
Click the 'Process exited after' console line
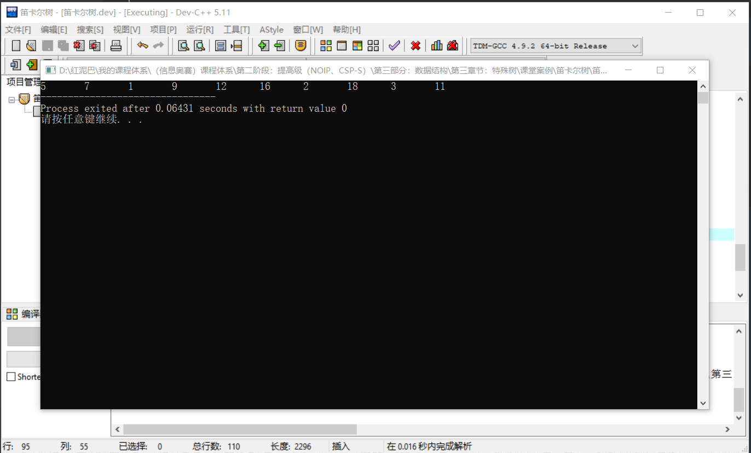194,108
